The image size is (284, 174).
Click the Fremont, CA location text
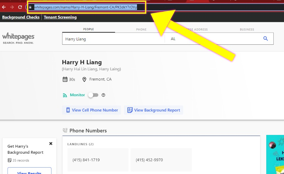pos(100,79)
